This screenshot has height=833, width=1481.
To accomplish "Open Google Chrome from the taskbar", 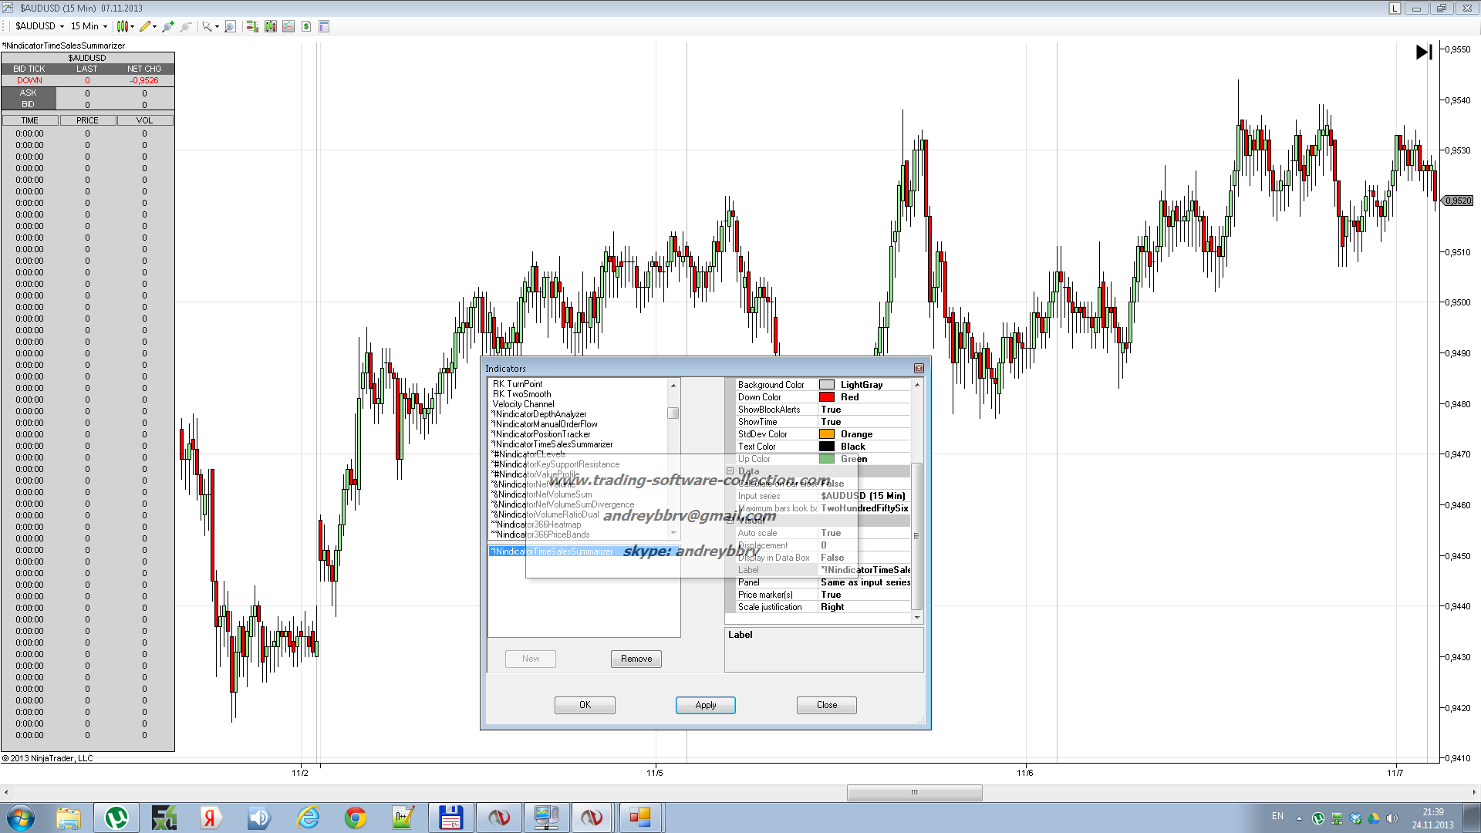I will click(x=356, y=818).
